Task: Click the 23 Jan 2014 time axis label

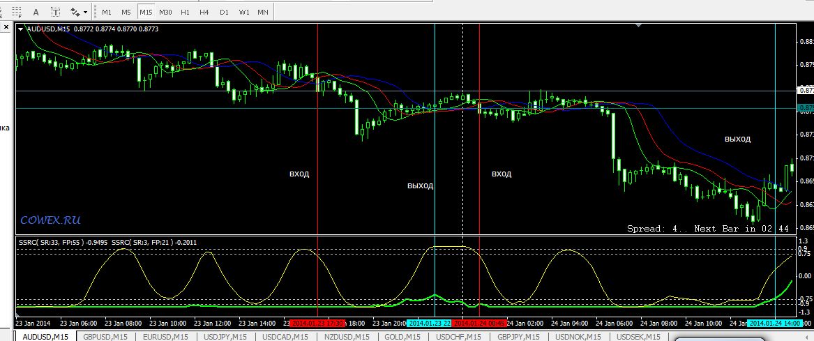Action: (x=33, y=323)
